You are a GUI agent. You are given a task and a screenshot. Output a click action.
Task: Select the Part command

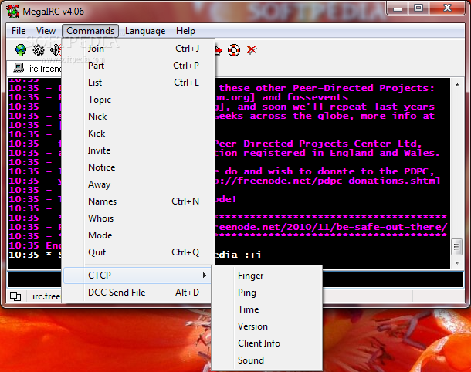pyautogui.click(x=138, y=66)
